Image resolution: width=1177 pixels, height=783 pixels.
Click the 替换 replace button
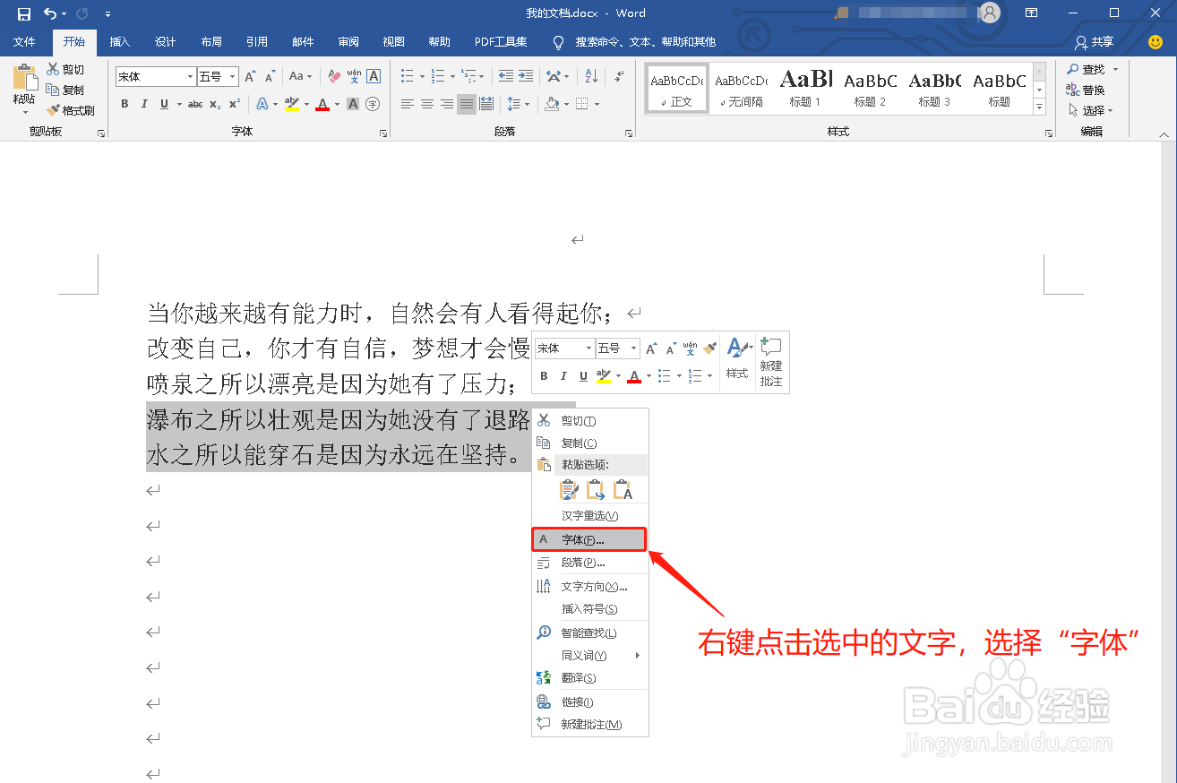(1086, 90)
